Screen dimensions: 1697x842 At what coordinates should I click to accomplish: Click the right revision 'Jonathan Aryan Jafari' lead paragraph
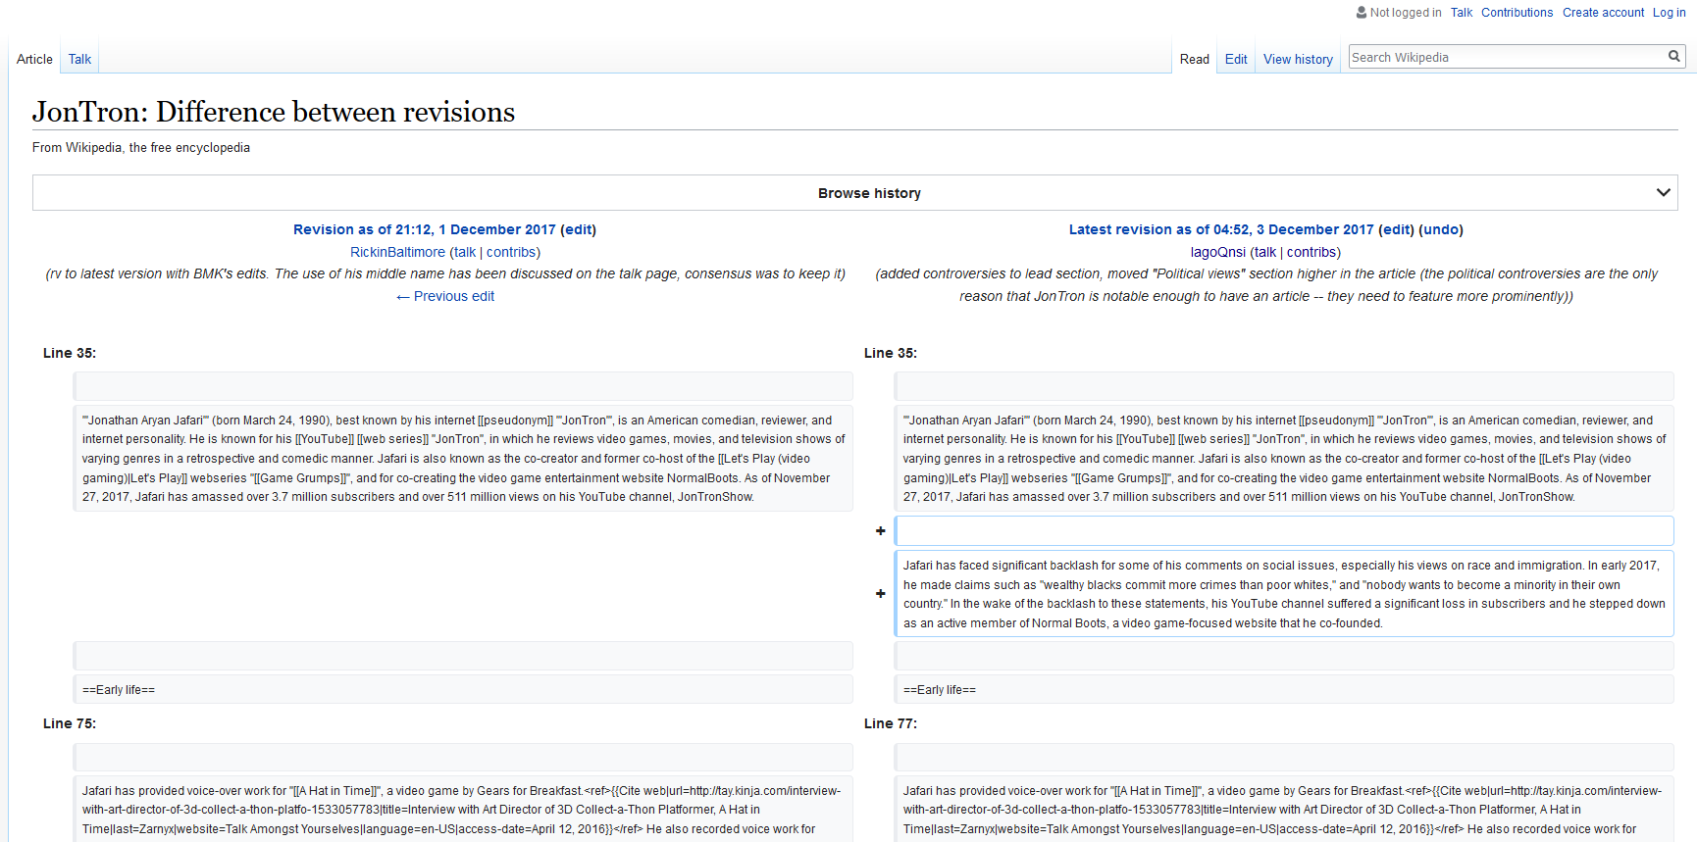1284,458
